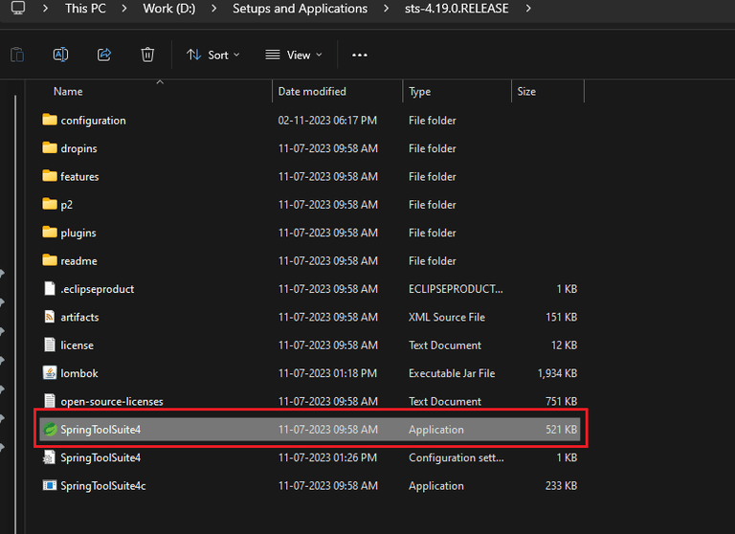Click the Delete trash icon
The image size is (735, 534).
[x=147, y=55]
